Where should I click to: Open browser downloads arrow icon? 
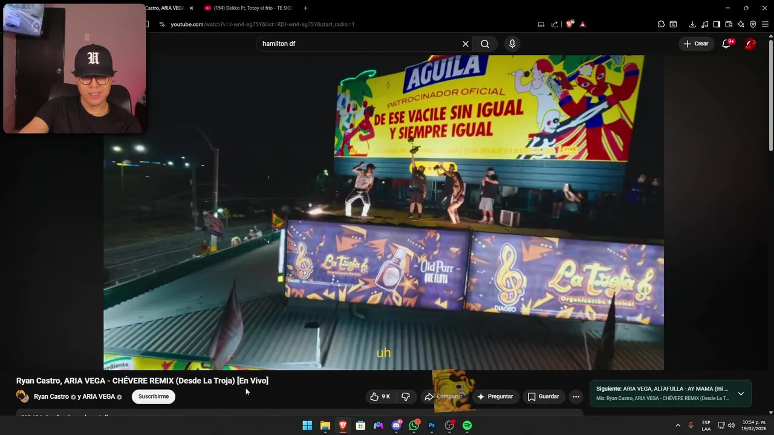click(x=692, y=24)
